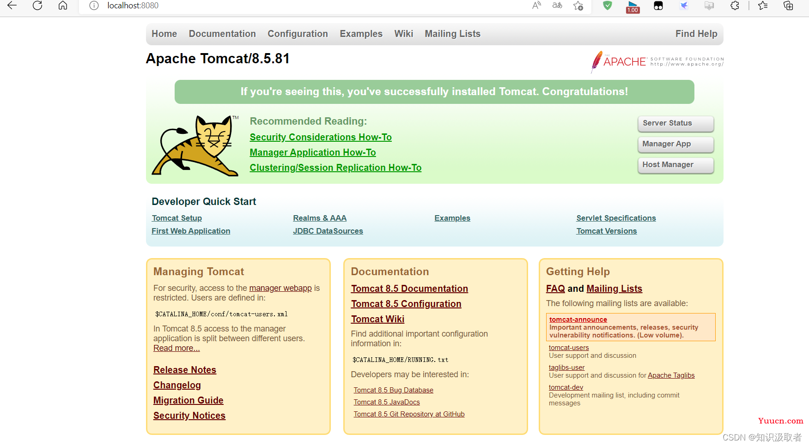Open the tomcat-announce mailing list link
Viewport: 809px width, 446px height.
coord(578,319)
